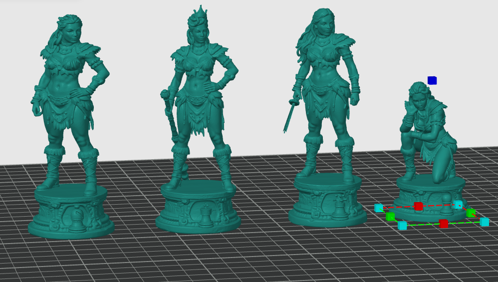Click the red handle on the solid green edge
Screen dimensions: 498x282
point(444,224)
